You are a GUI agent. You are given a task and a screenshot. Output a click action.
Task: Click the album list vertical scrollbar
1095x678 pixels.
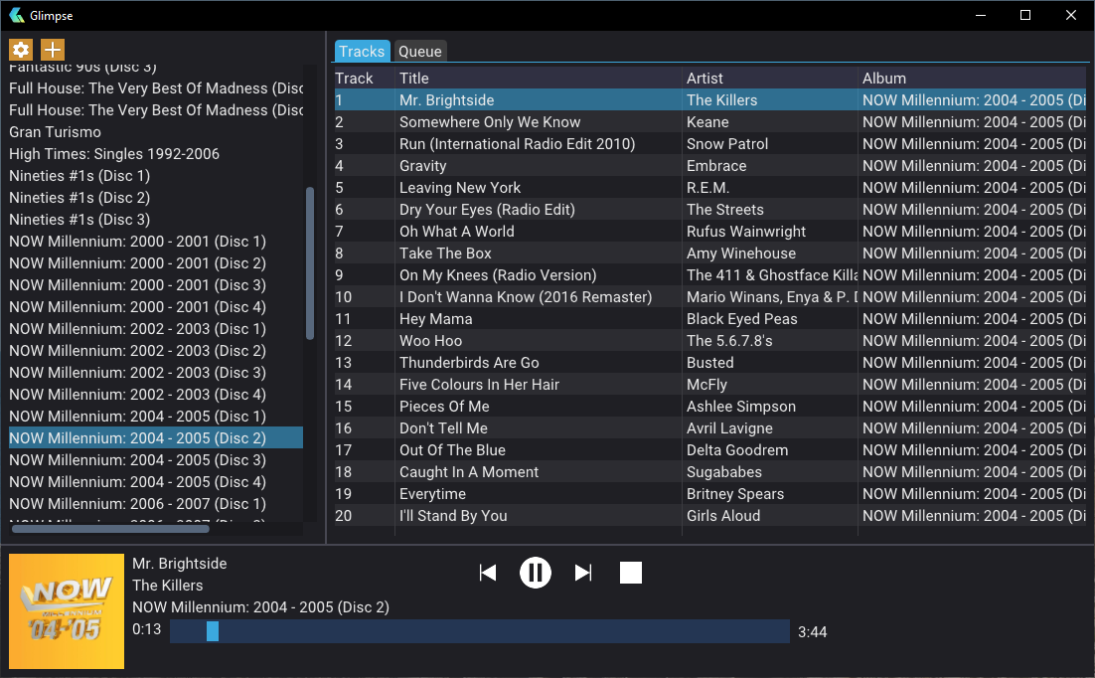click(x=310, y=263)
